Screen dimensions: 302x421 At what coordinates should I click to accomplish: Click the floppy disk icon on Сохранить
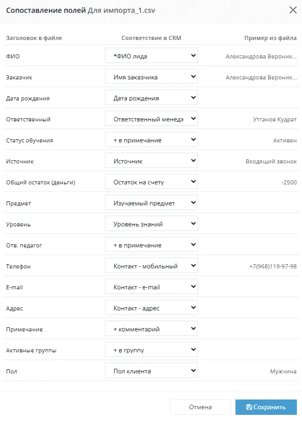tap(249, 407)
